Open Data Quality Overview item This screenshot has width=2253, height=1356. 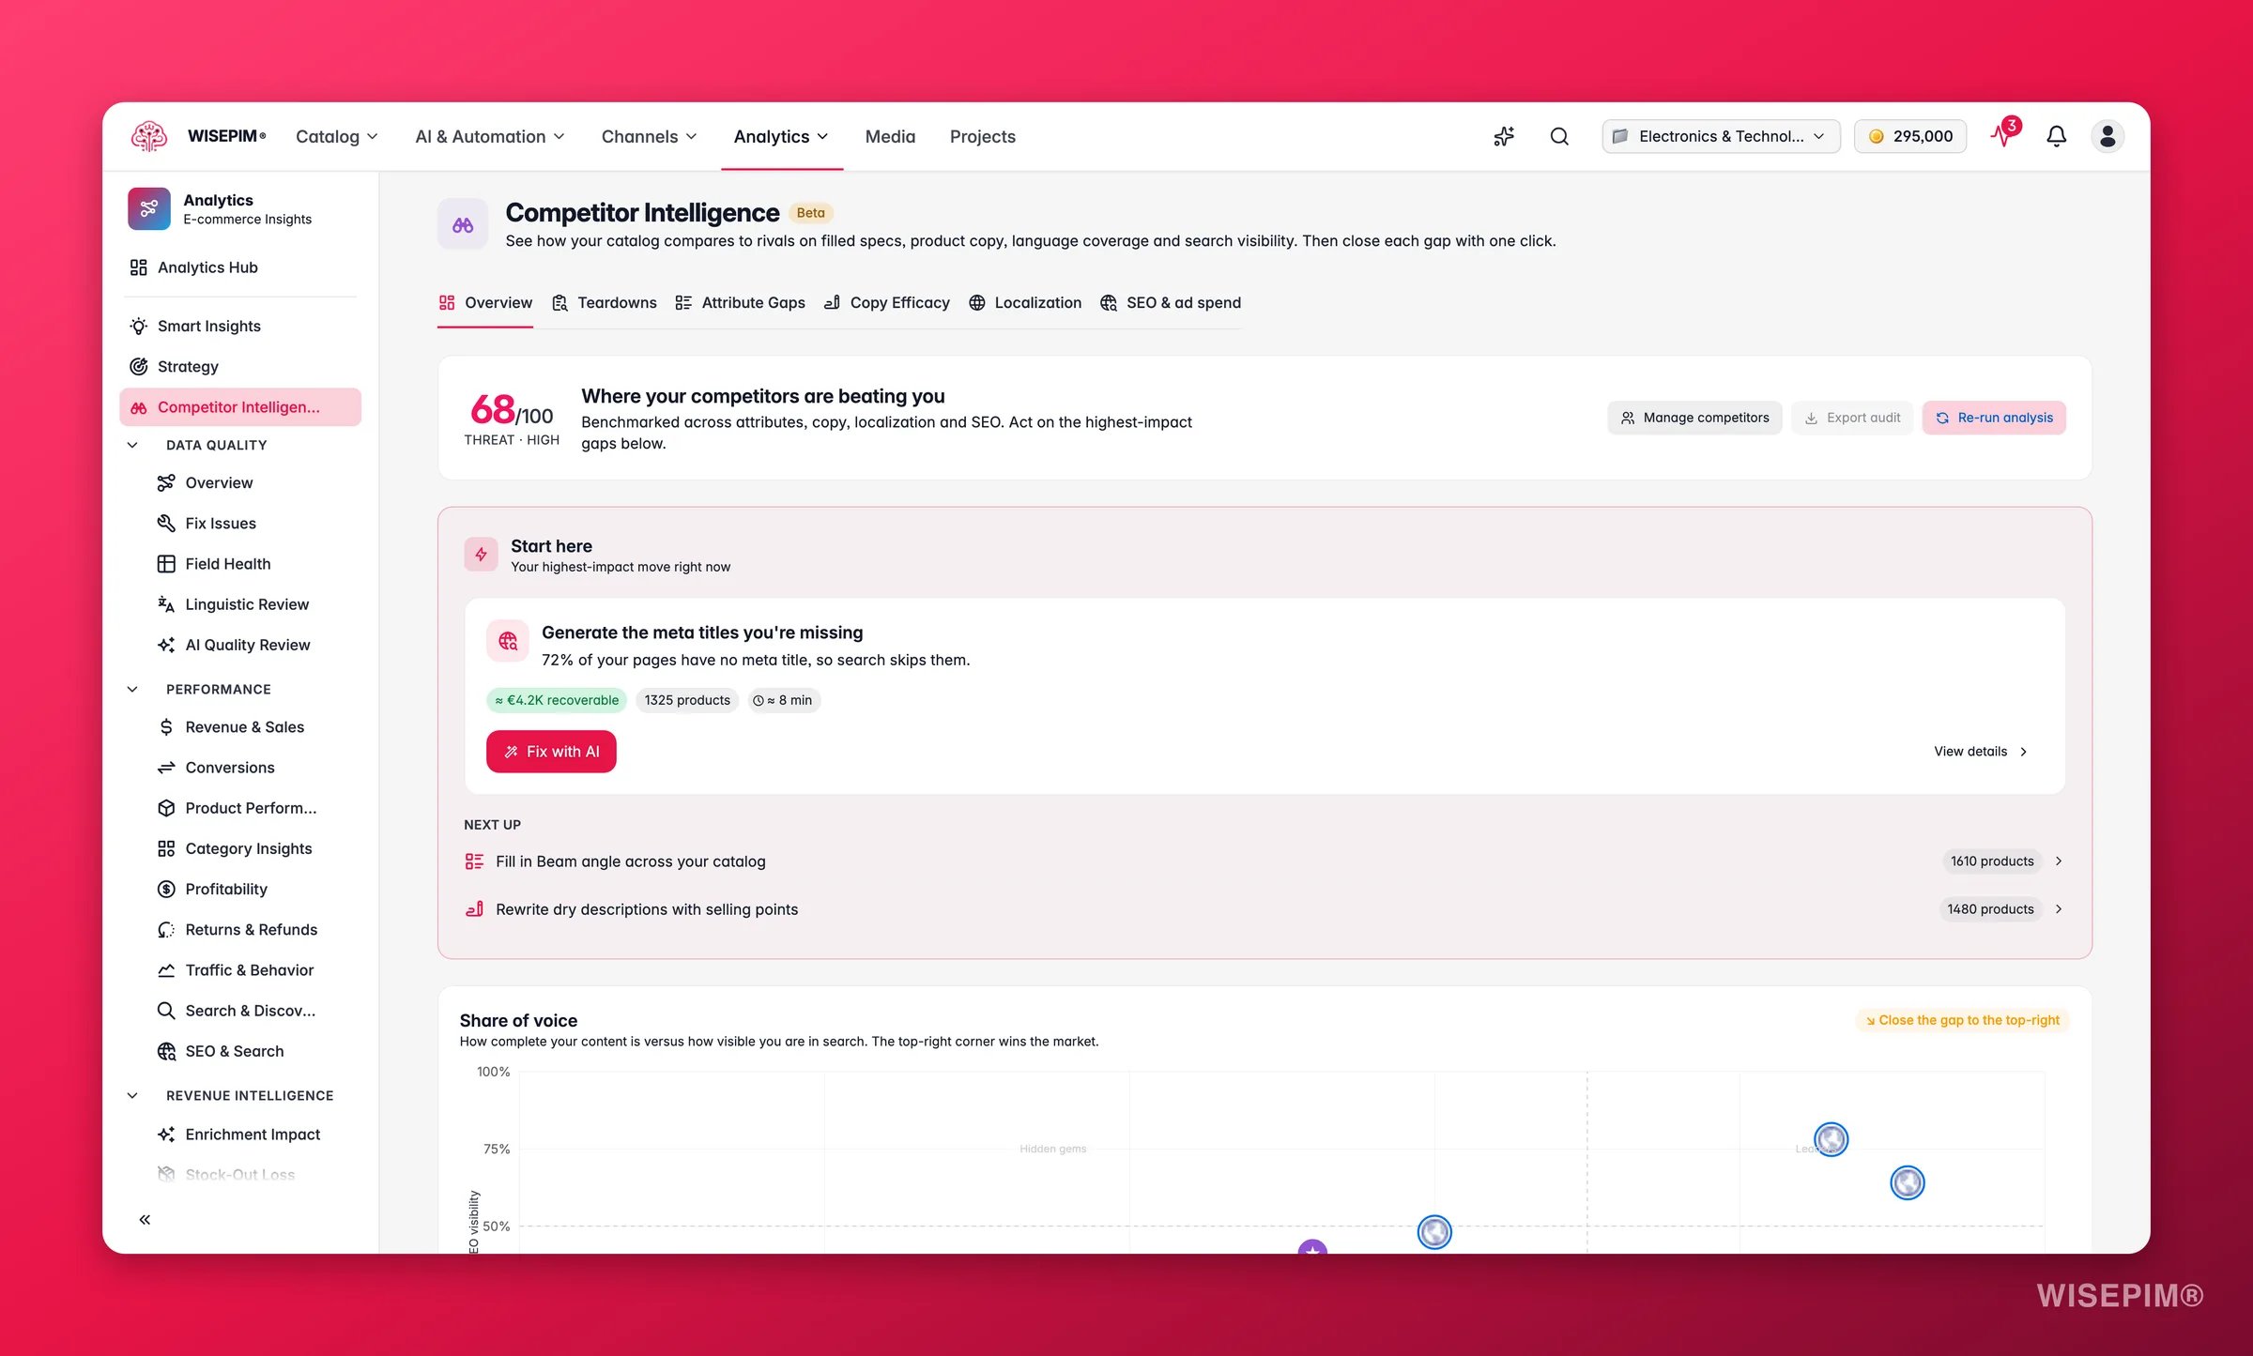253,482
